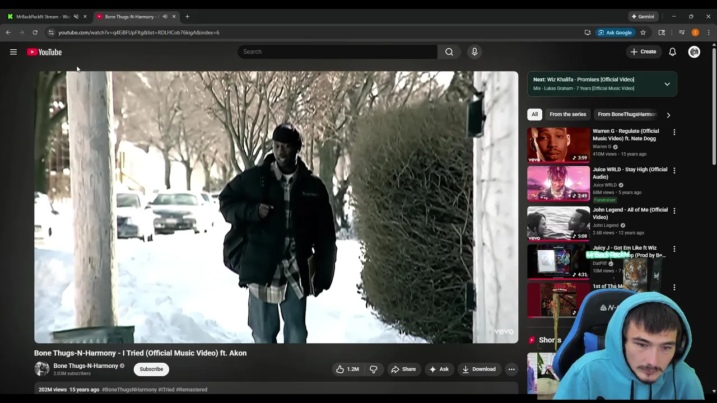
Task: Open options menu for 1st of Tha Month video
Action: pyautogui.click(x=674, y=287)
